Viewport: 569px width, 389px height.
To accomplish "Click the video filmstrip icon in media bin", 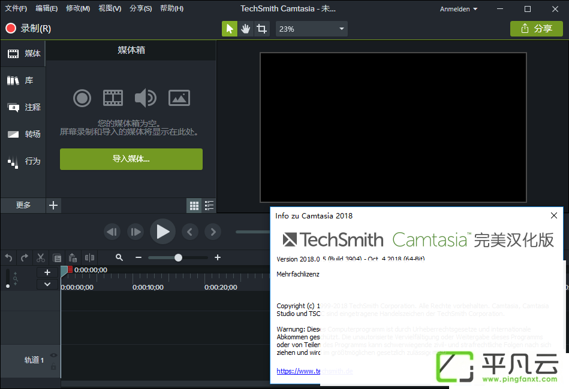I will point(113,98).
